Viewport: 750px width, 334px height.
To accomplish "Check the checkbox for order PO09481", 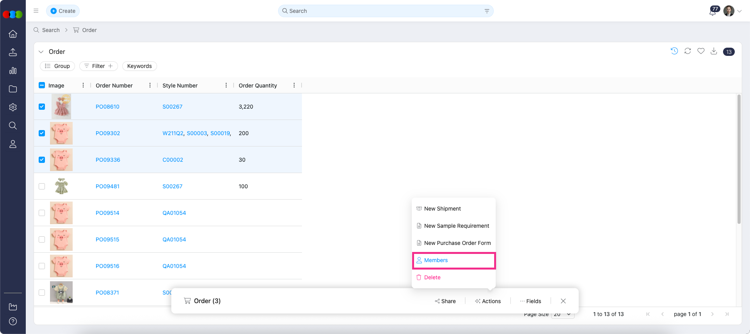I will pyautogui.click(x=42, y=186).
